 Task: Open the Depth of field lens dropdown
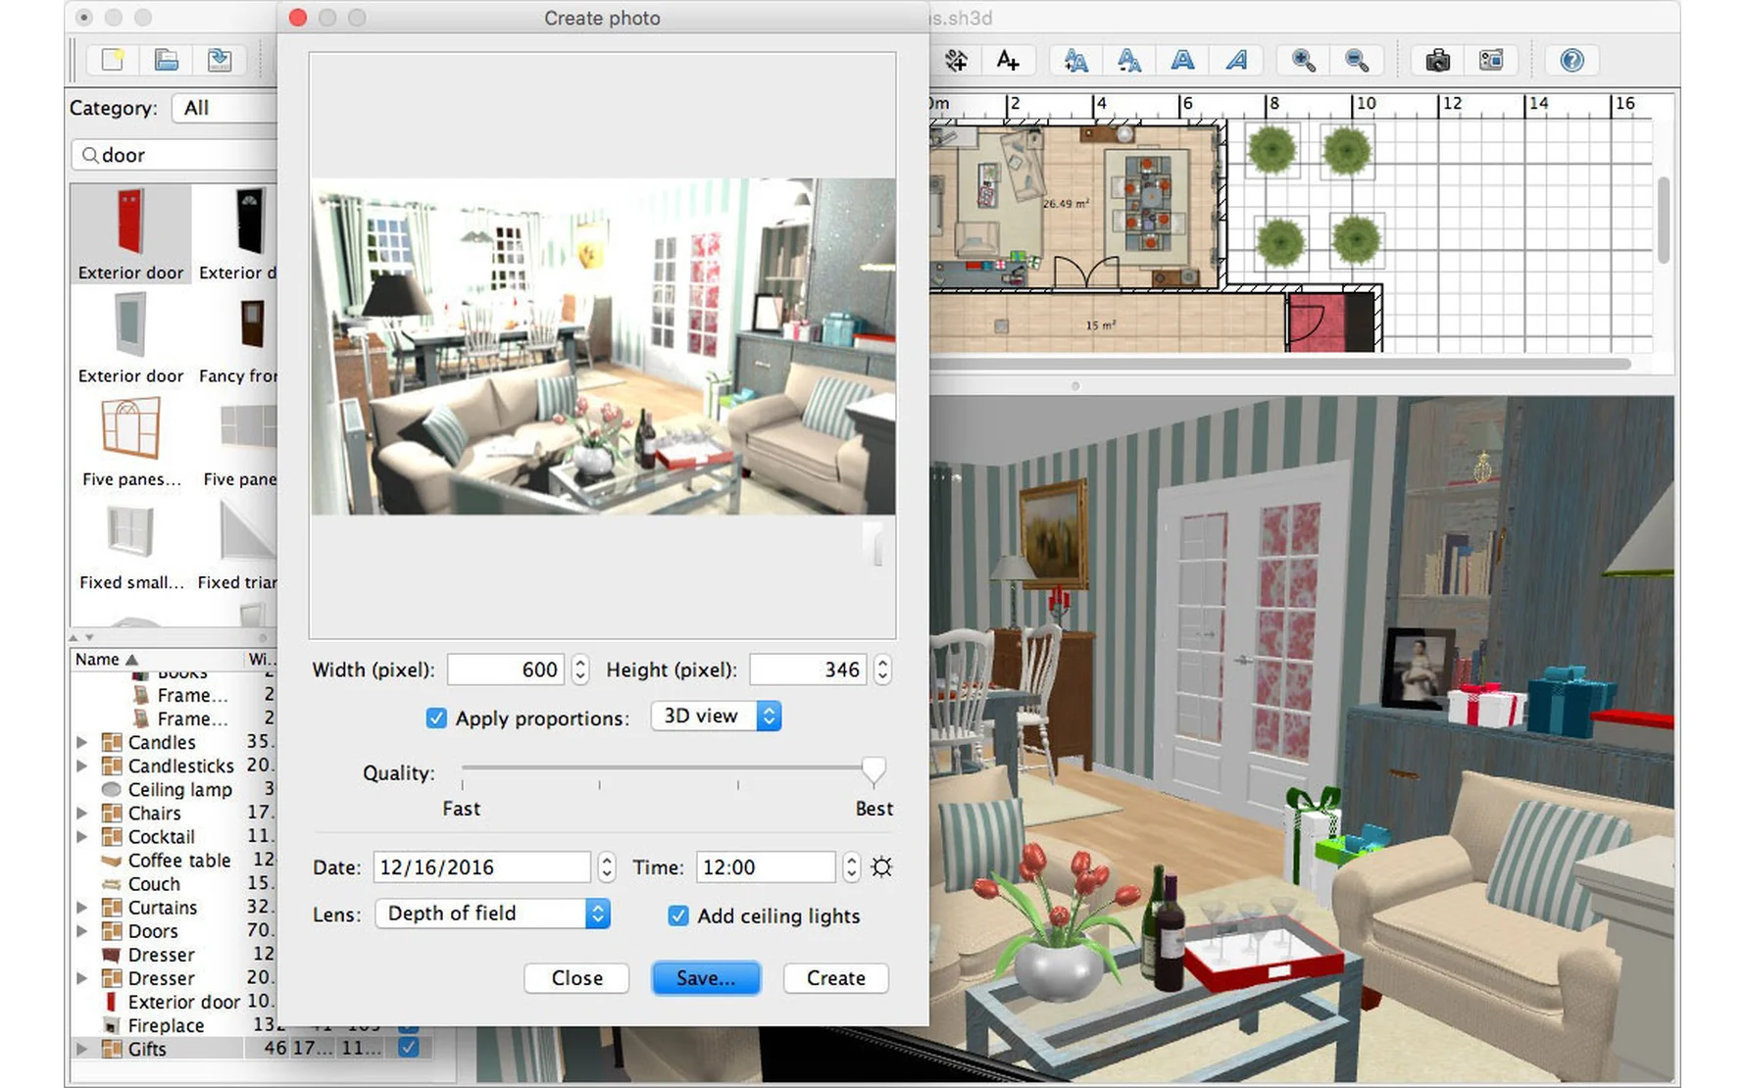point(492,914)
